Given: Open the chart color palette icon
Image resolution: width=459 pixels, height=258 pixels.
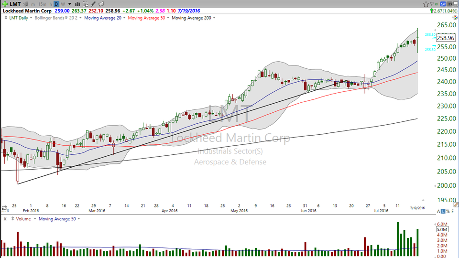Looking at the screenshot, I should [x=455, y=18].
